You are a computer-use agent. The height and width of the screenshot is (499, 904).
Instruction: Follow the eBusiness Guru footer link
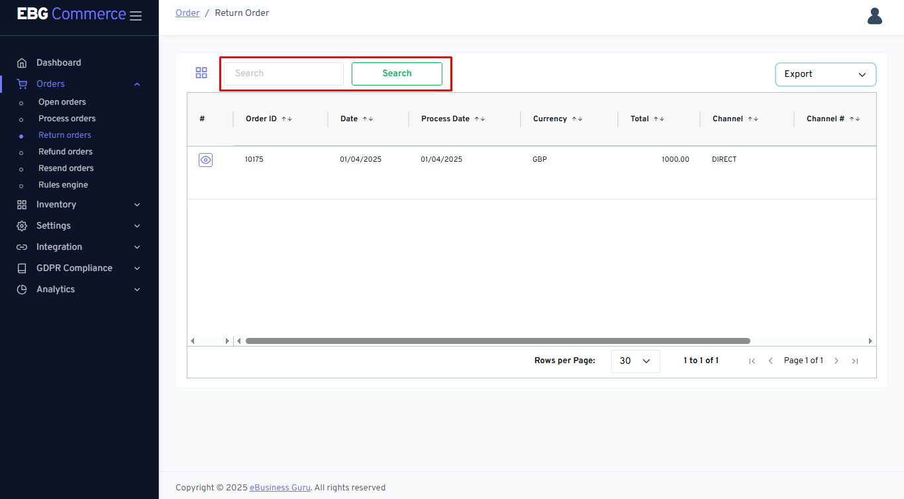pyautogui.click(x=279, y=488)
